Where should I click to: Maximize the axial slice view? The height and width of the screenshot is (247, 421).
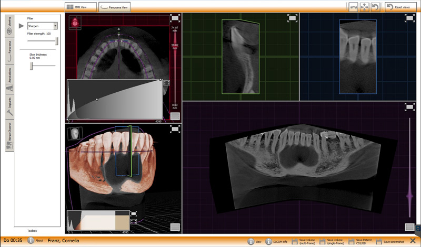175,19
